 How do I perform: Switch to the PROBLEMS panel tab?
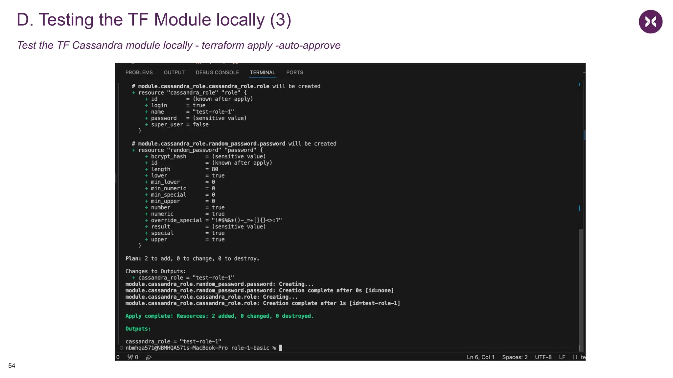pyautogui.click(x=139, y=73)
